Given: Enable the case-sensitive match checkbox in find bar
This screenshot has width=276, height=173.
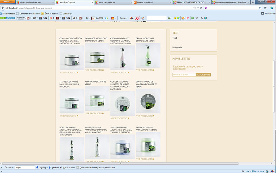Looking at the screenshot, I should pos(78,167).
